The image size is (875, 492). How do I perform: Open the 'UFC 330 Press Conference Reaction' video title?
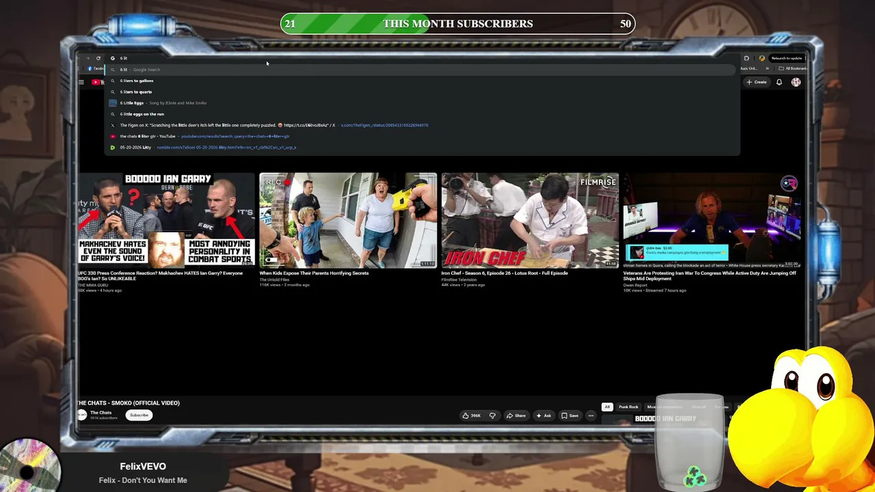[x=160, y=275]
